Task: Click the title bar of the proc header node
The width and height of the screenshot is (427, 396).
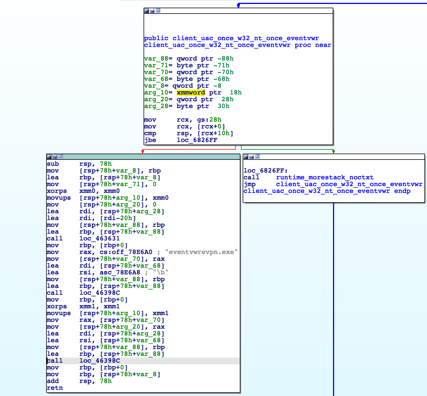Action: tap(238, 11)
